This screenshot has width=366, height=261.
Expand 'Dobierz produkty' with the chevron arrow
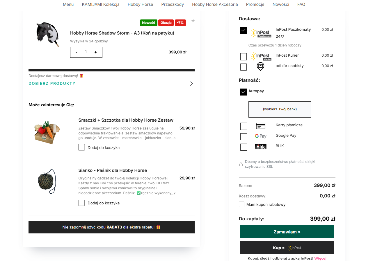pyautogui.click(x=191, y=84)
